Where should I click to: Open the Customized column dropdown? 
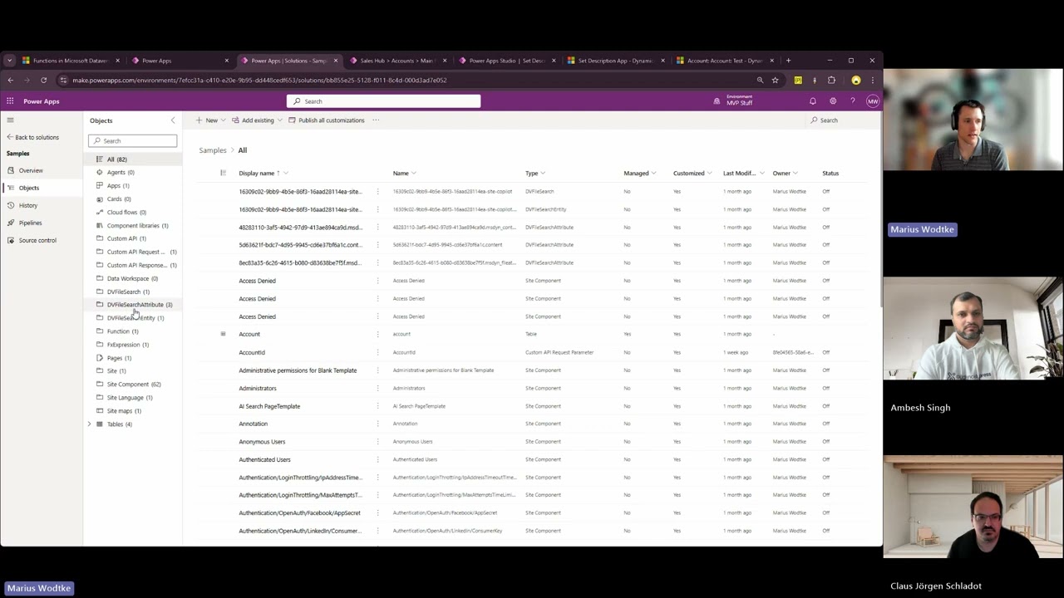[x=709, y=174]
